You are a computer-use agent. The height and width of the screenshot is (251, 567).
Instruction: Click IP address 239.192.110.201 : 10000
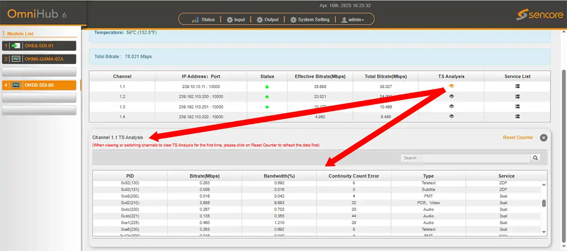(x=201, y=107)
